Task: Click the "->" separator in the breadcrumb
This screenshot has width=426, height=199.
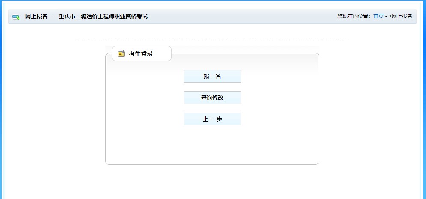Action: pos(387,16)
